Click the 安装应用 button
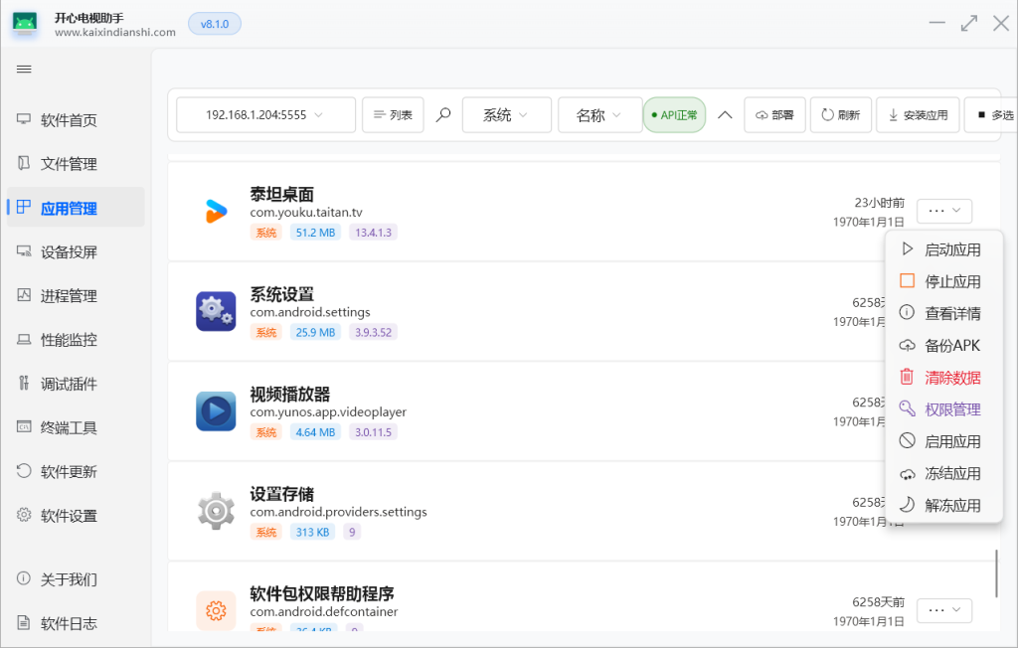 tap(918, 115)
